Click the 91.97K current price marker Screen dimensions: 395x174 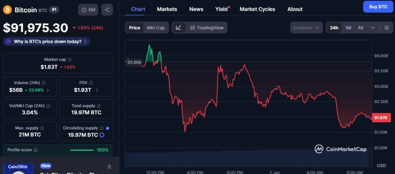(381, 118)
